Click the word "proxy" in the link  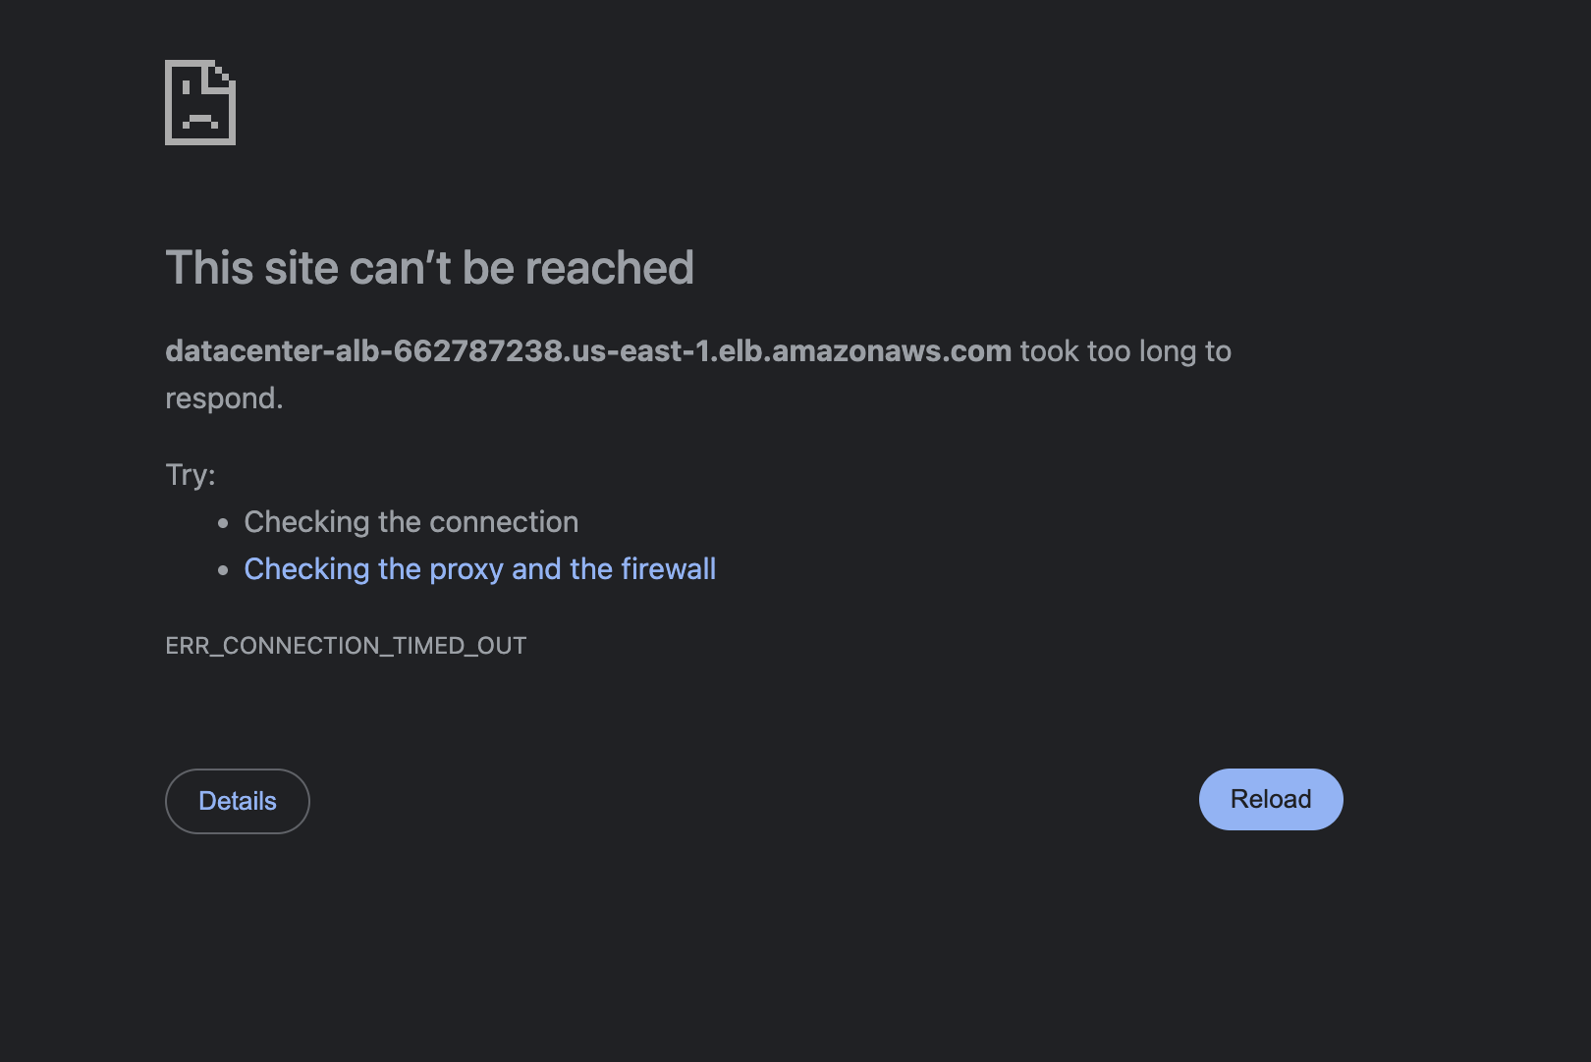pyautogui.click(x=466, y=570)
